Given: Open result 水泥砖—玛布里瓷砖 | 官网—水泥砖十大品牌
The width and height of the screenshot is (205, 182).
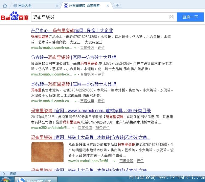Looking at the screenshot, I should [x=74, y=84].
